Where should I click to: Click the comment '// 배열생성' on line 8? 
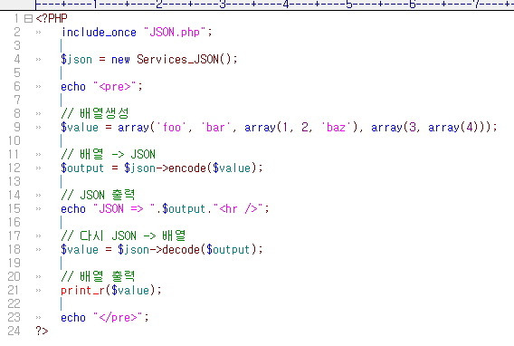point(95,113)
